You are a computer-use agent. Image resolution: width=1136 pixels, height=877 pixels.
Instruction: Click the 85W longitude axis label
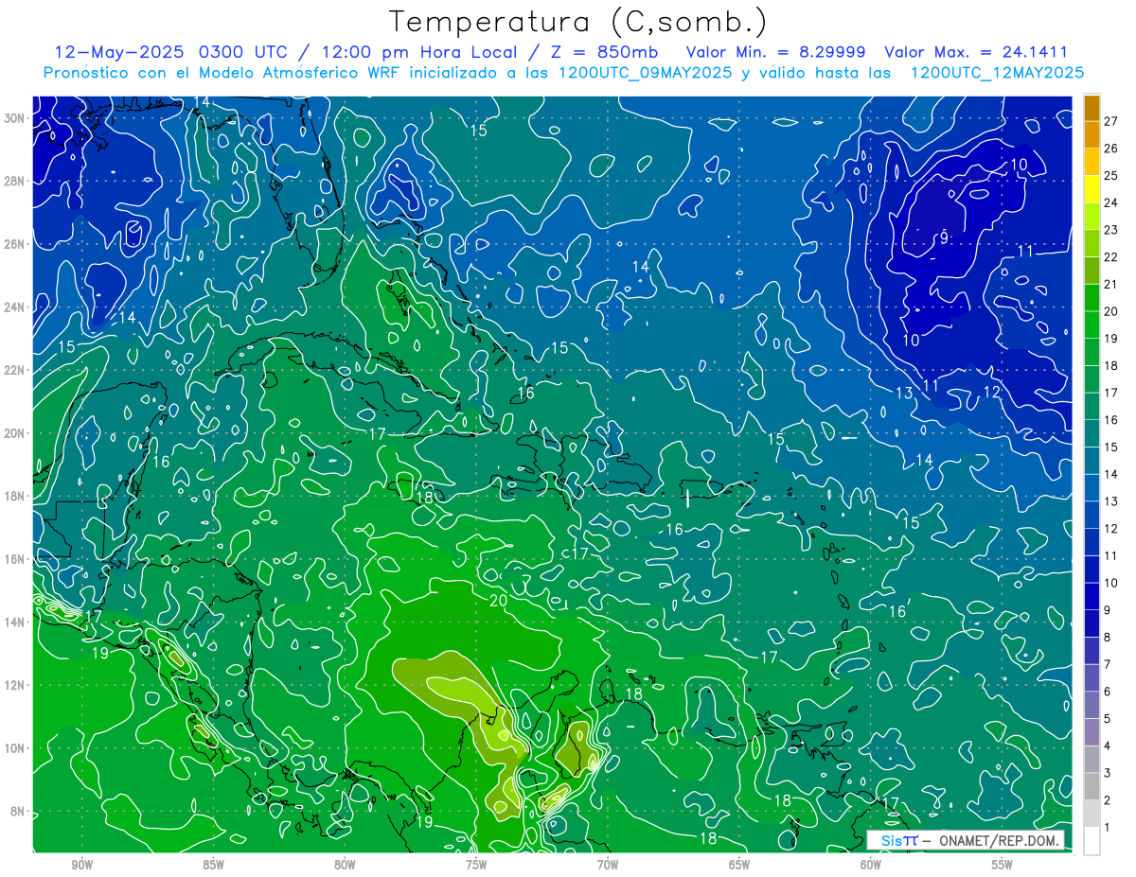tap(213, 865)
